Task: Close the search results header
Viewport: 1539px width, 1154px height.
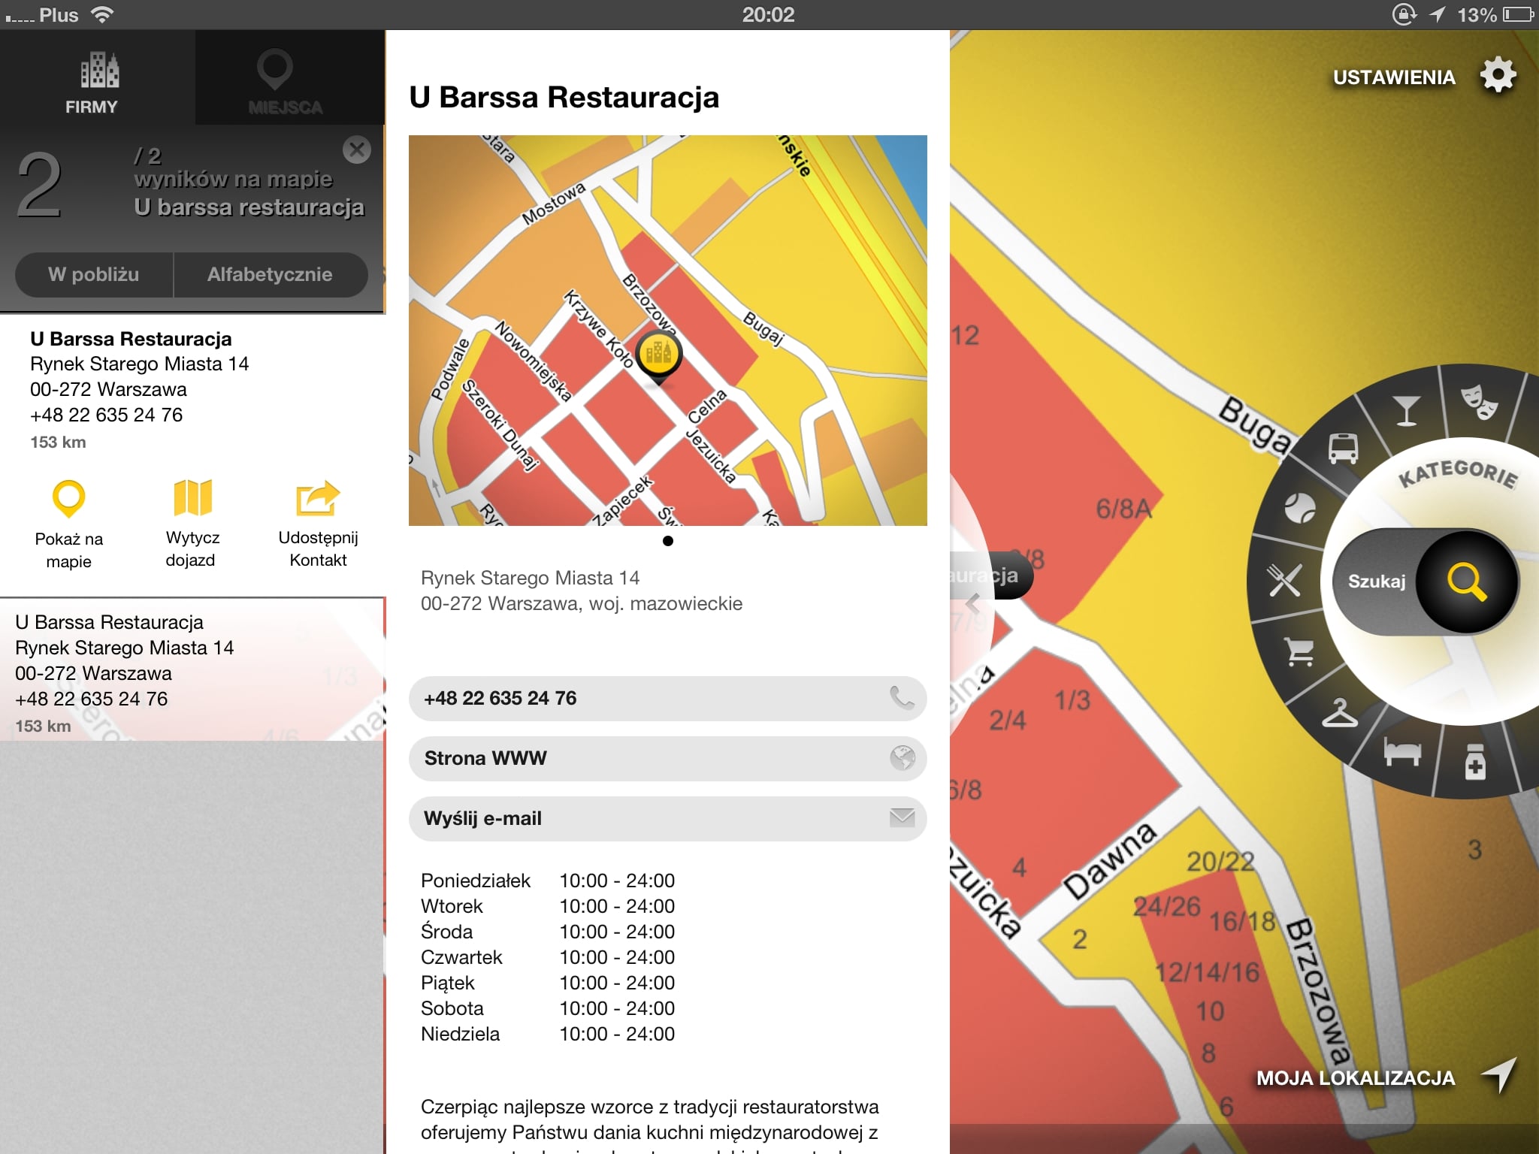Action: pos(357,150)
